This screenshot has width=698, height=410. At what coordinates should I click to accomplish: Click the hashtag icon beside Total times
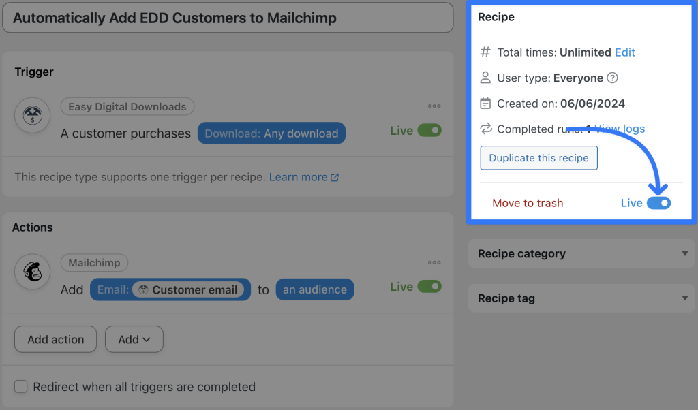(x=485, y=52)
